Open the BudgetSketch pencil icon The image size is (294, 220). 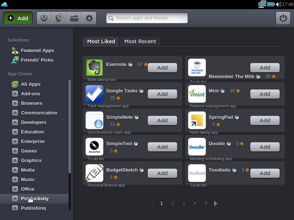(x=94, y=173)
